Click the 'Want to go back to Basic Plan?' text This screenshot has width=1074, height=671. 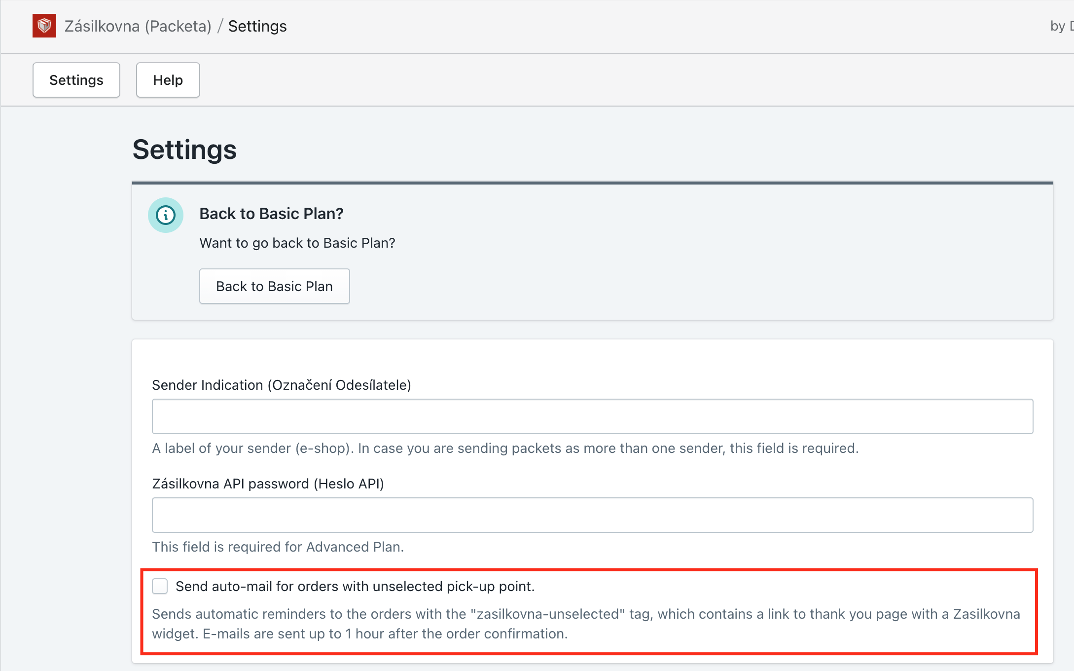[x=297, y=243]
